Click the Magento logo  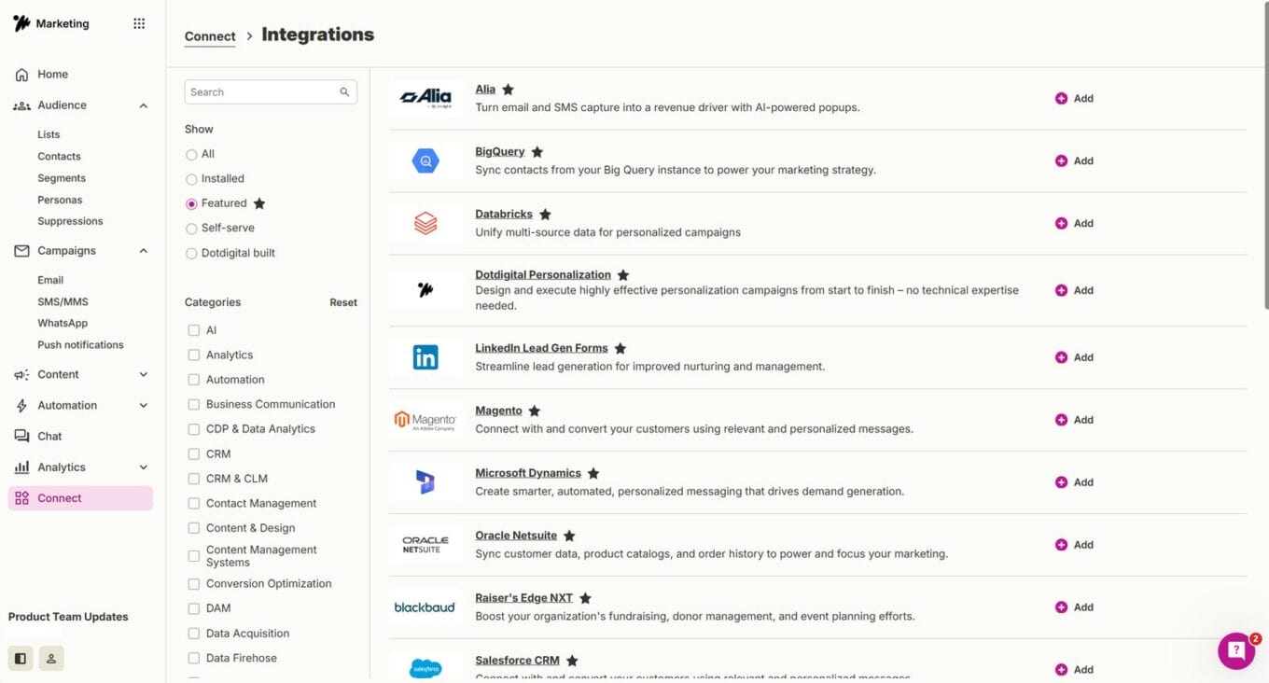(425, 420)
